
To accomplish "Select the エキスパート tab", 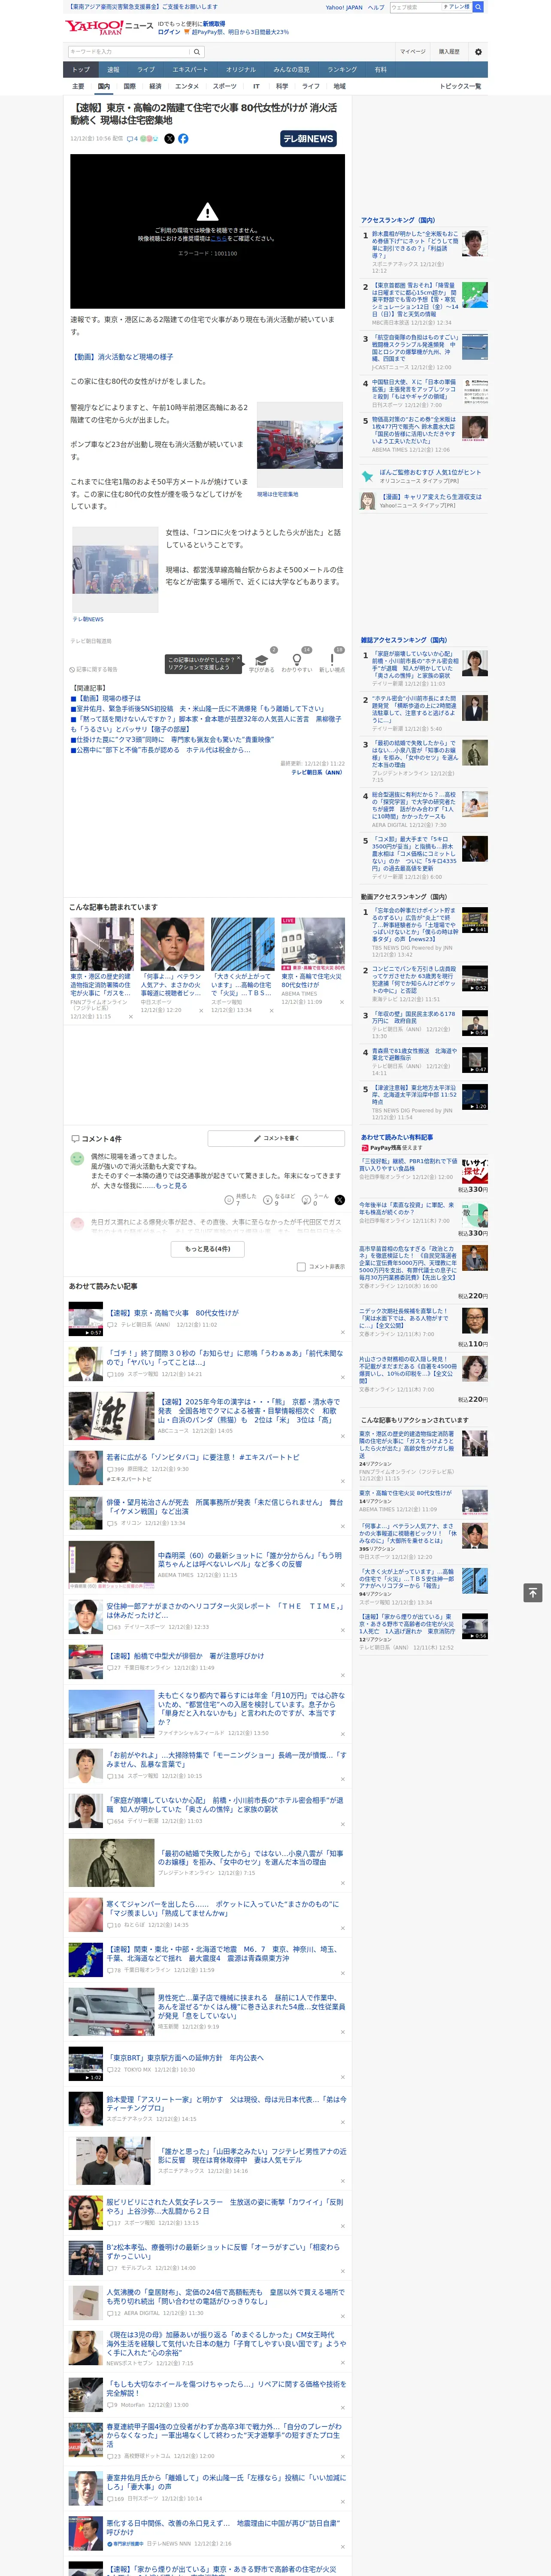I will coord(190,70).
